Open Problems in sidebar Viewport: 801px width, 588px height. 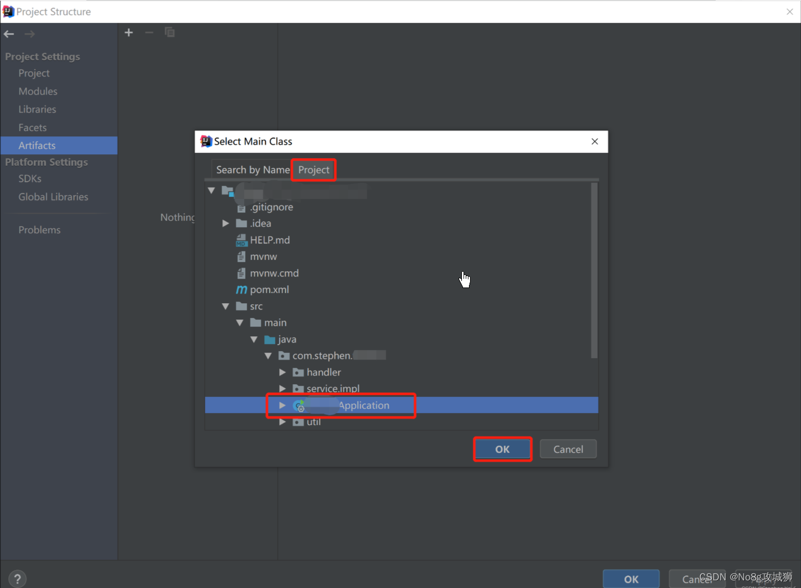click(x=39, y=230)
